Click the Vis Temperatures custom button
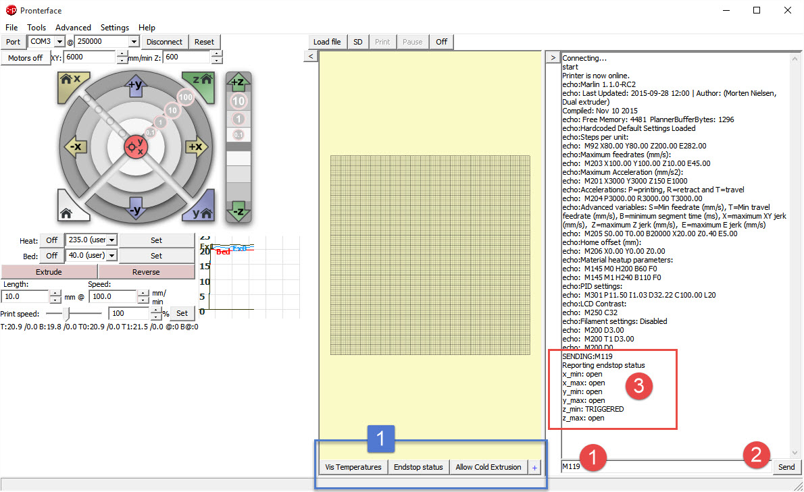804x492 pixels. (x=353, y=467)
